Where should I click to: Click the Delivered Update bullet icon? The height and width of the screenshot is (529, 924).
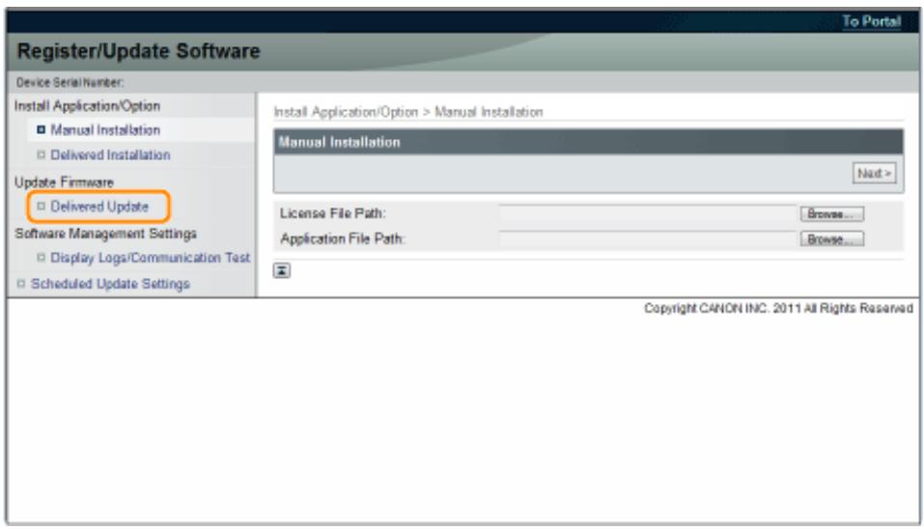click(41, 207)
